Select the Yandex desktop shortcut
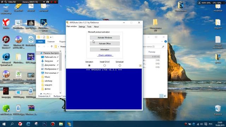 click(x=6, y=24)
